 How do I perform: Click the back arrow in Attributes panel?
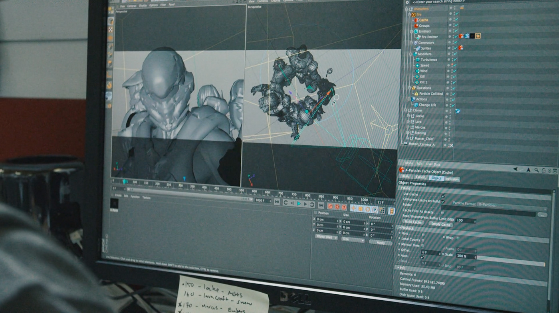point(515,169)
